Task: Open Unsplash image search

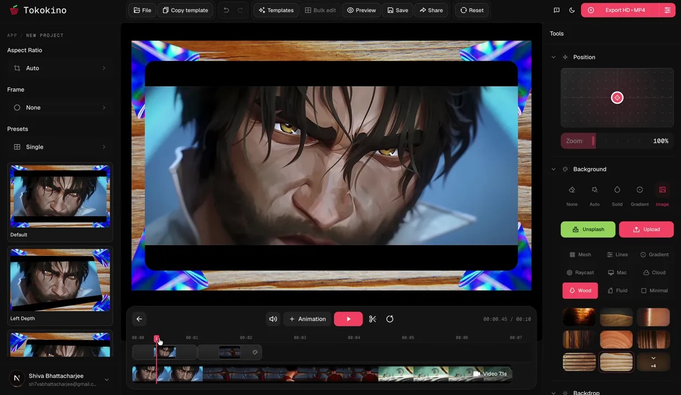Action: pyautogui.click(x=588, y=229)
